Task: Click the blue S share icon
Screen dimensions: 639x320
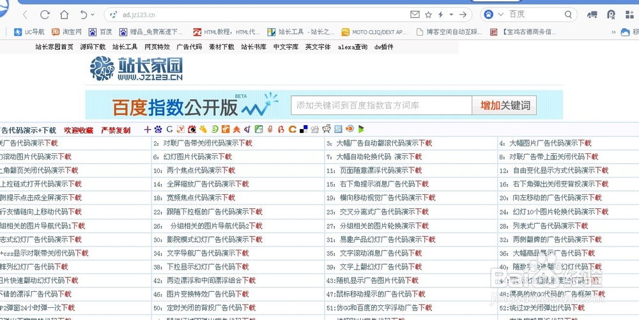Action: coord(338,130)
